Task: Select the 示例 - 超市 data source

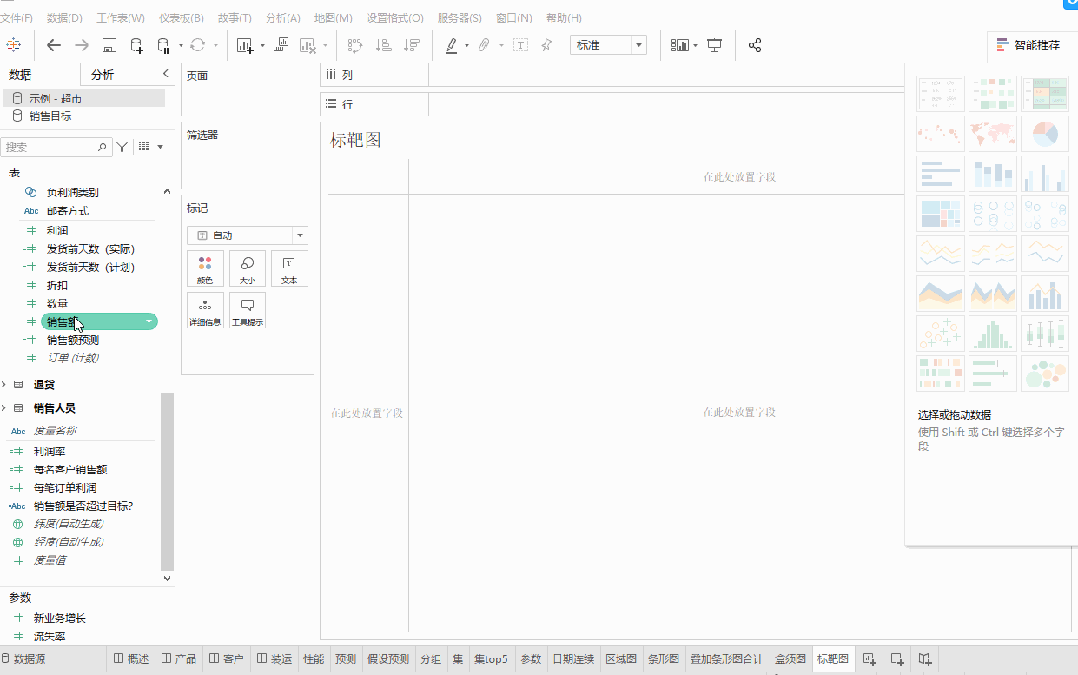Action: [83, 99]
